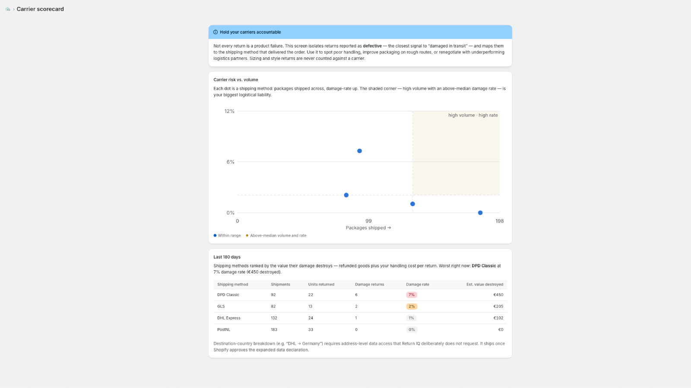The height and width of the screenshot is (388, 691).
Task: Select the DHL Express table row
Action: (360, 318)
